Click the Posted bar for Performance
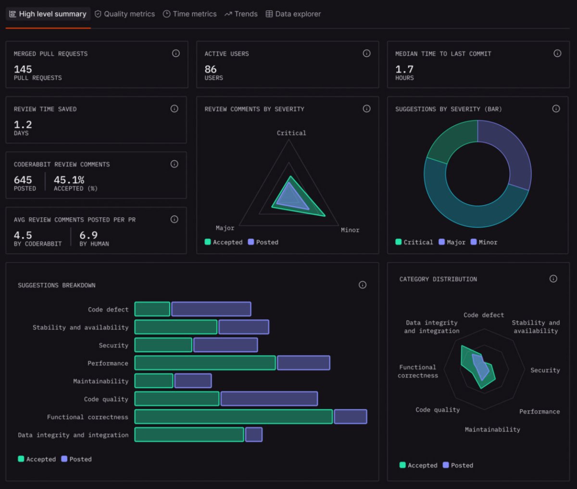577x489 pixels. pyautogui.click(x=303, y=363)
